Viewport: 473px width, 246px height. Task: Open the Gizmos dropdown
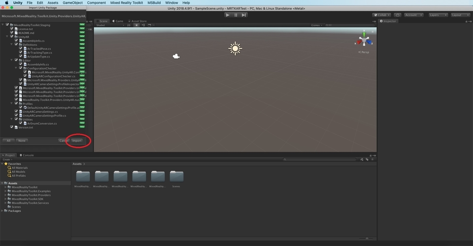pyautogui.click(x=317, y=25)
